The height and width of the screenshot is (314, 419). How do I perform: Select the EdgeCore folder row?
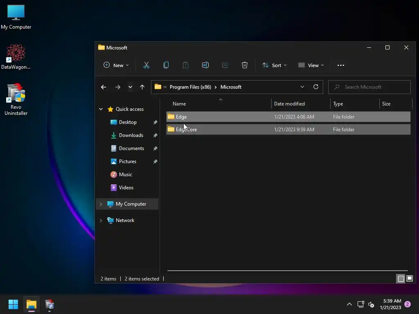click(288, 130)
